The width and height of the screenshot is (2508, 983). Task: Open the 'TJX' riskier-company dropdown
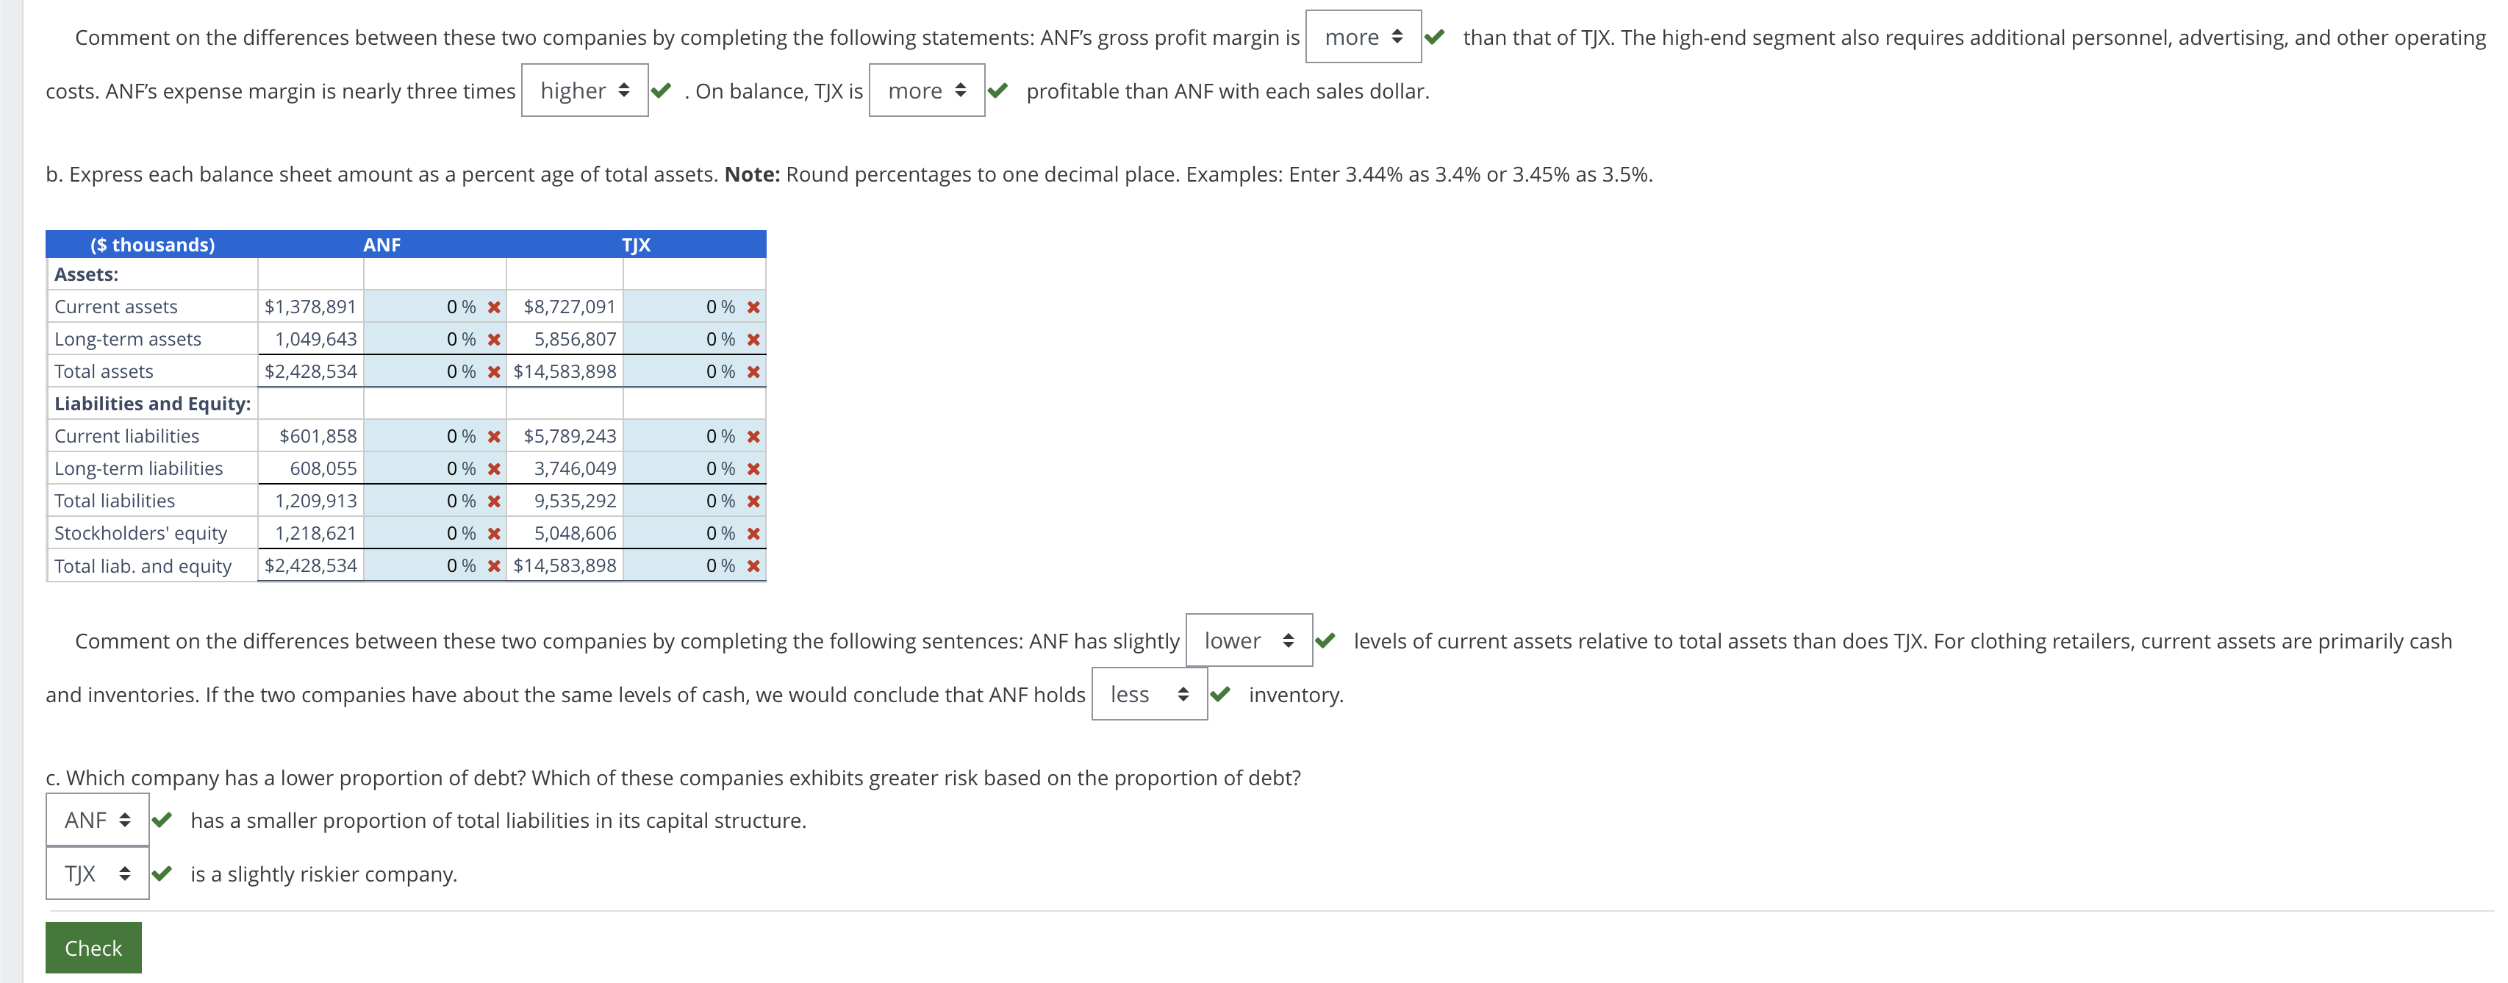tap(96, 873)
